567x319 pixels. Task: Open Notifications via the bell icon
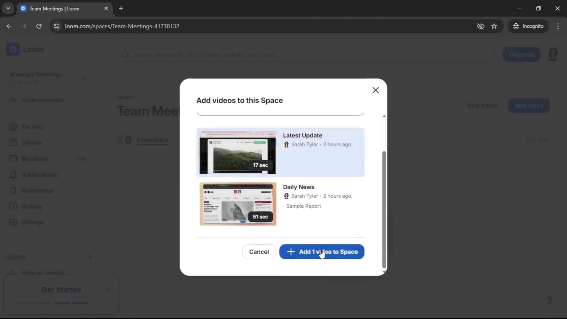13,175
